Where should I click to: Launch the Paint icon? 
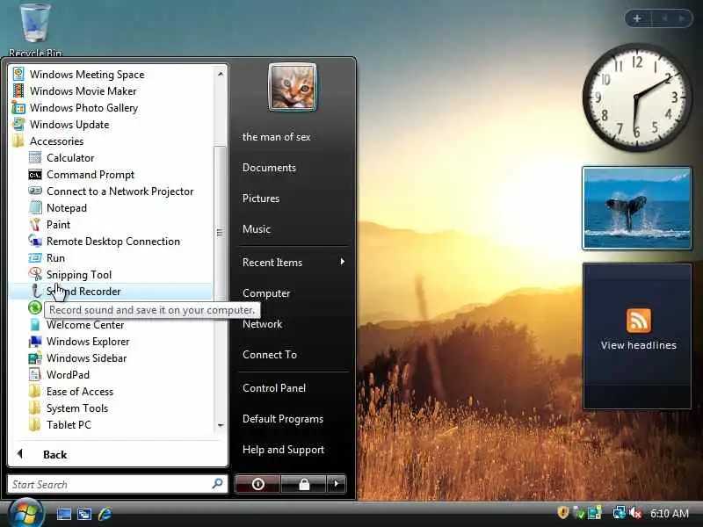pyautogui.click(x=35, y=224)
